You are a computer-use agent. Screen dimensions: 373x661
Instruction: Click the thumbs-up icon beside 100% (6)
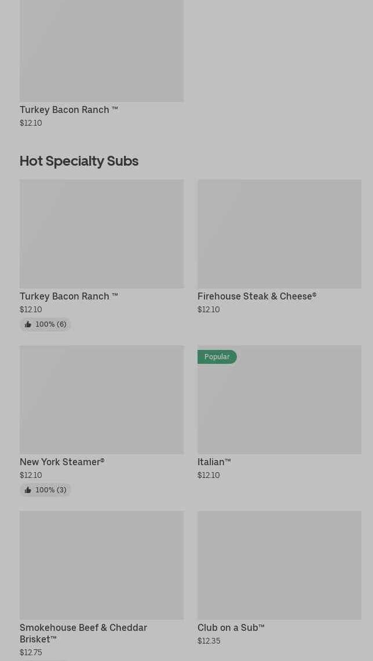(28, 324)
